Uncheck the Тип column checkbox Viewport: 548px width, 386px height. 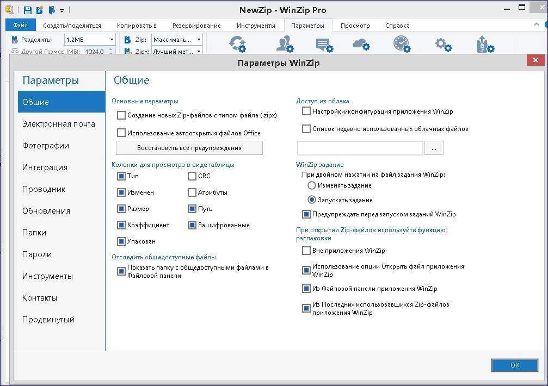point(121,176)
